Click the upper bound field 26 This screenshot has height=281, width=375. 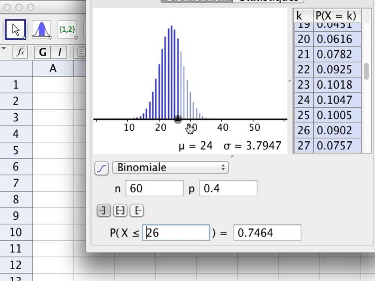coord(176,233)
